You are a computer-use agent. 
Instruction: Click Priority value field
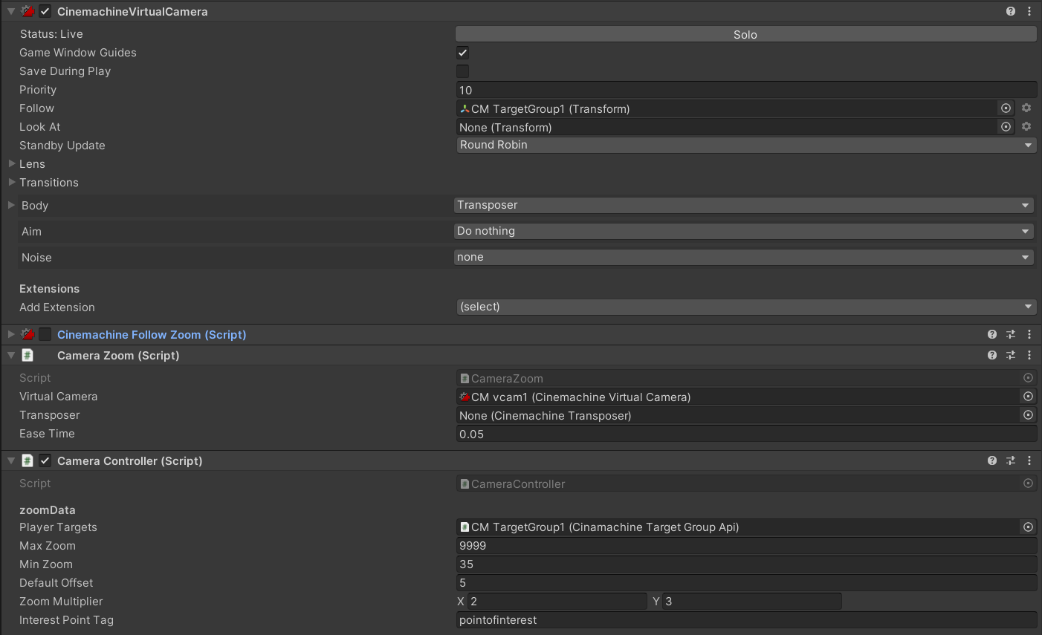[746, 90]
